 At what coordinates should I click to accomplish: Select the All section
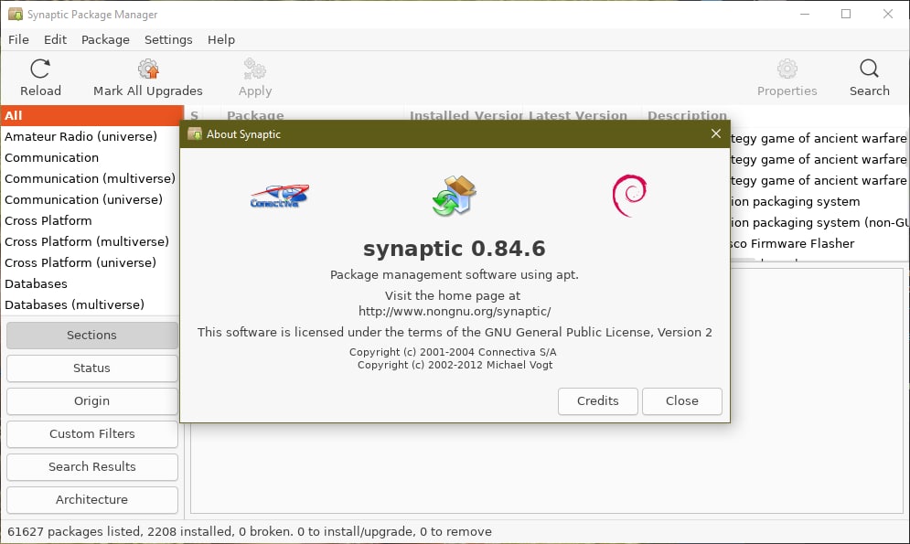pyautogui.click(x=92, y=115)
